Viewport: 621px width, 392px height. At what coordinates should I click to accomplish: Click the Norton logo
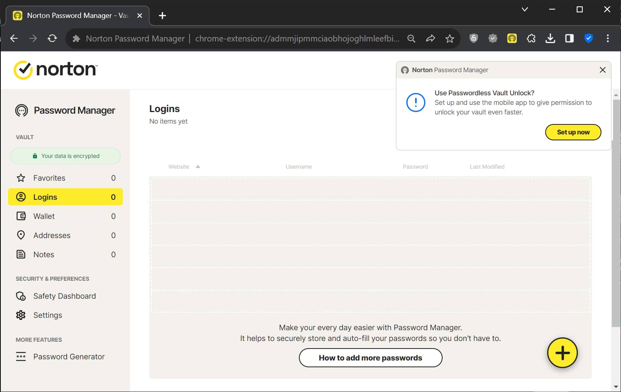55,70
